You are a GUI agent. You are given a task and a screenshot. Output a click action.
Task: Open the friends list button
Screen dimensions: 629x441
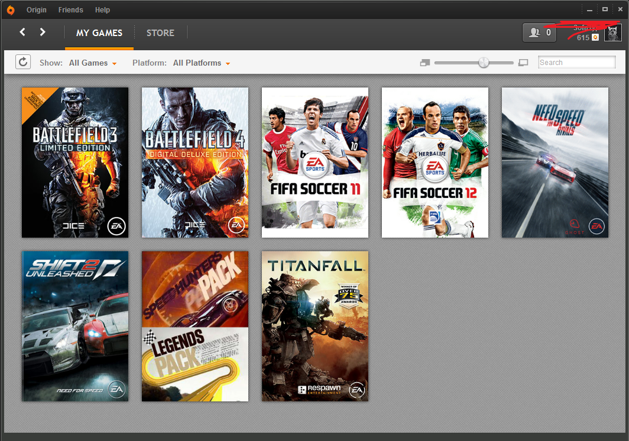tap(540, 33)
